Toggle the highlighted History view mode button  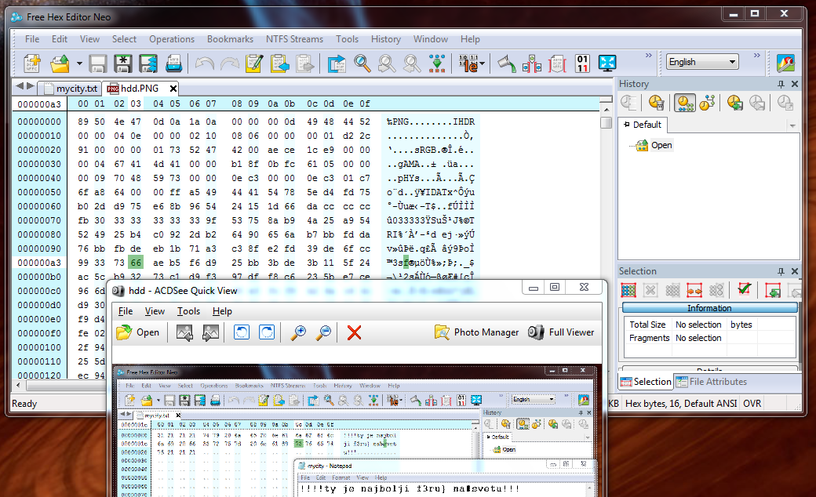click(x=684, y=103)
